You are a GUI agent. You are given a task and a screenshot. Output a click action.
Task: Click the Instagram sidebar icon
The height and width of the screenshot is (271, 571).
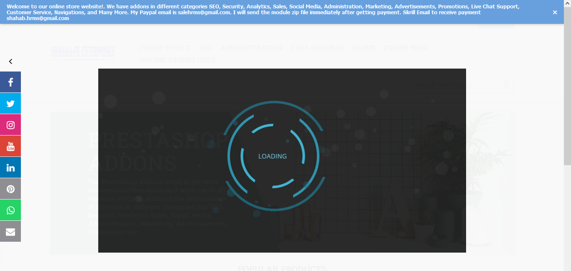(x=10, y=125)
